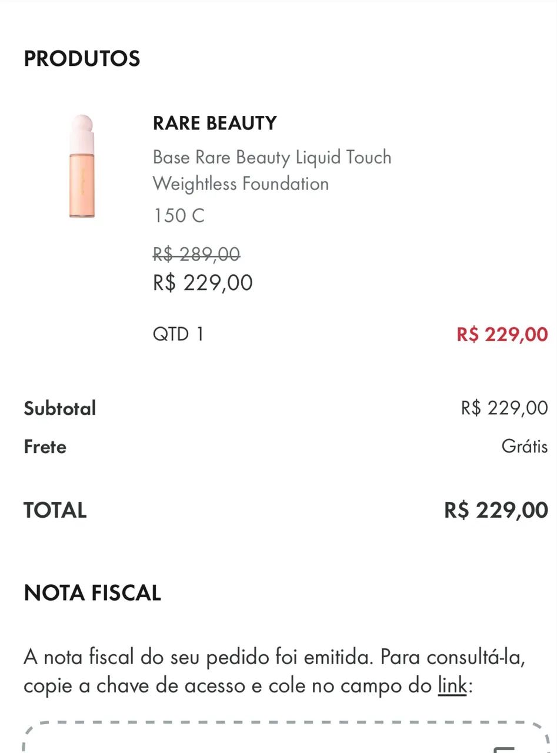The width and height of the screenshot is (557, 753).
Task: Tap the Rare Beauty foundation bottle thumbnail
Action: (82, 167)
